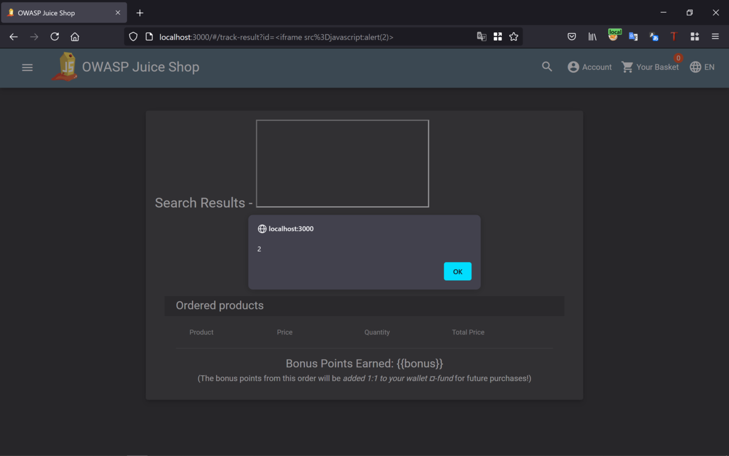Click localhost:3000 label in the alert
This screenshot has width=729, height=456.
point(291,229)
